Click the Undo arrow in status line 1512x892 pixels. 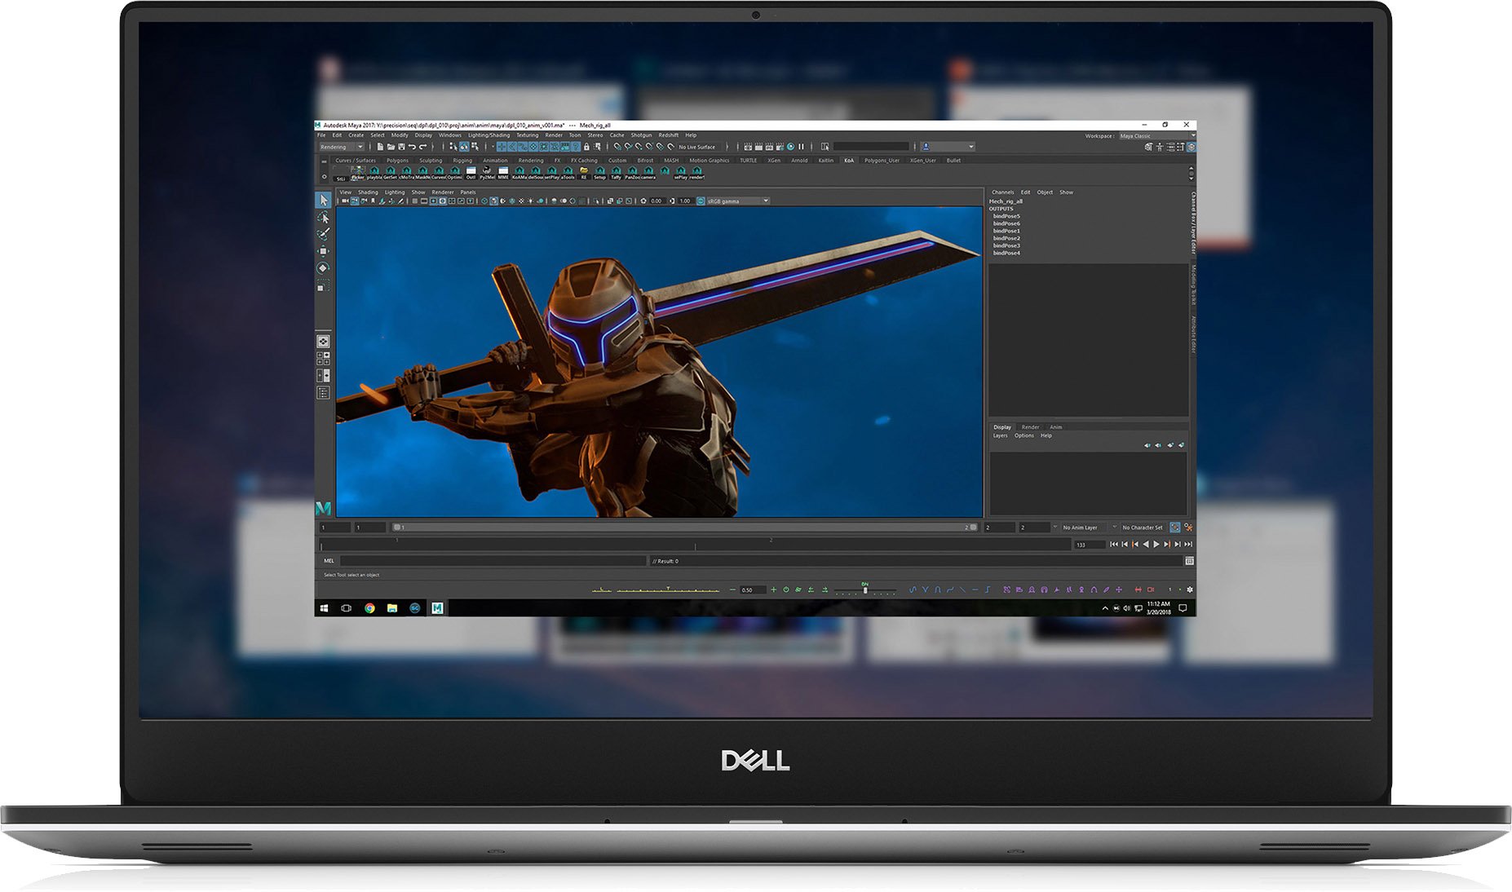point(413,147)
